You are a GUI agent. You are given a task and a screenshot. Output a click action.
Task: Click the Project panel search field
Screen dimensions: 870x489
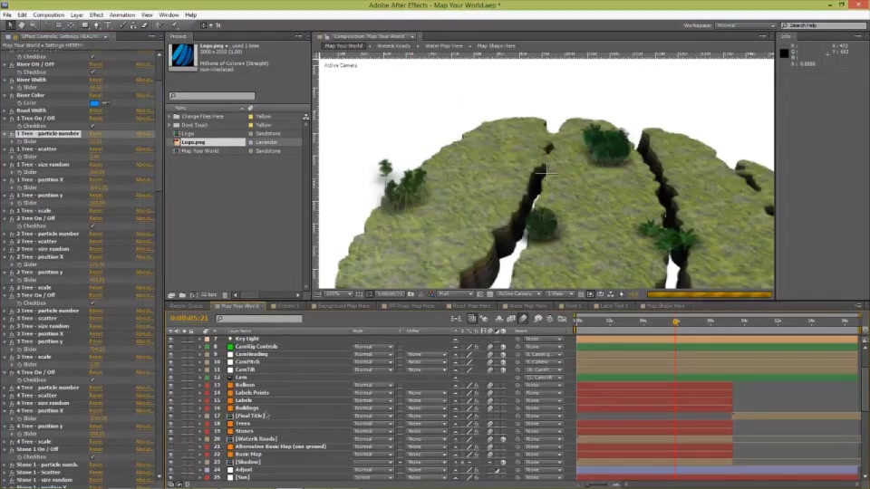point(212,96)
